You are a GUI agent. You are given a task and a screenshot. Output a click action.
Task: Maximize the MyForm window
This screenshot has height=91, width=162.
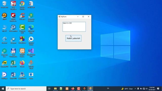(x=83, y=17)
